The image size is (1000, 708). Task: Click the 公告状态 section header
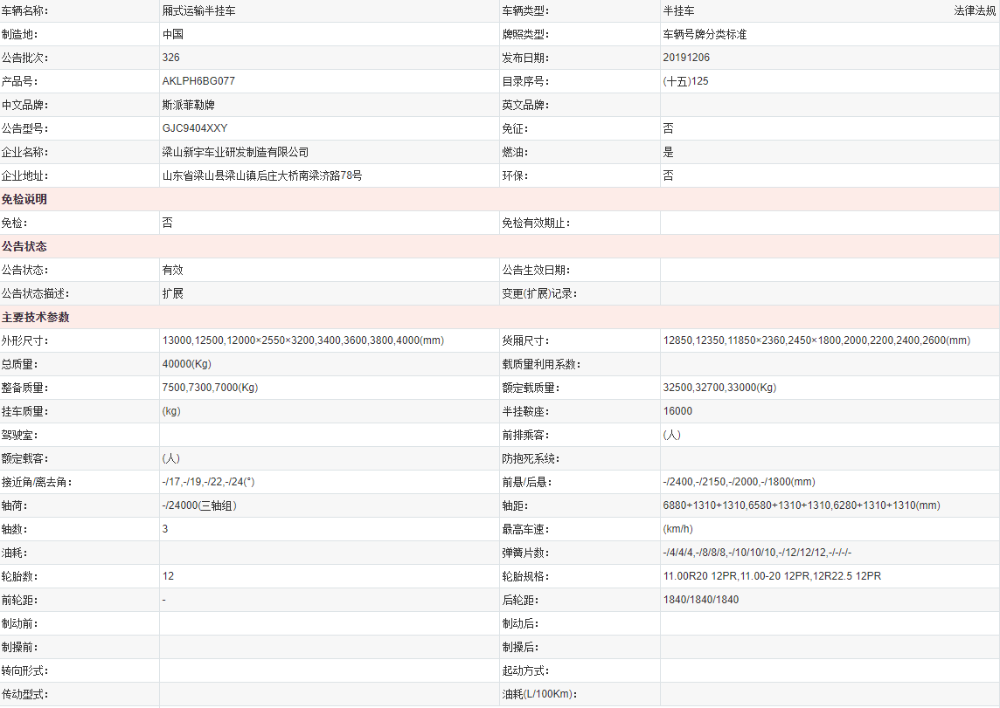point(24,246)
